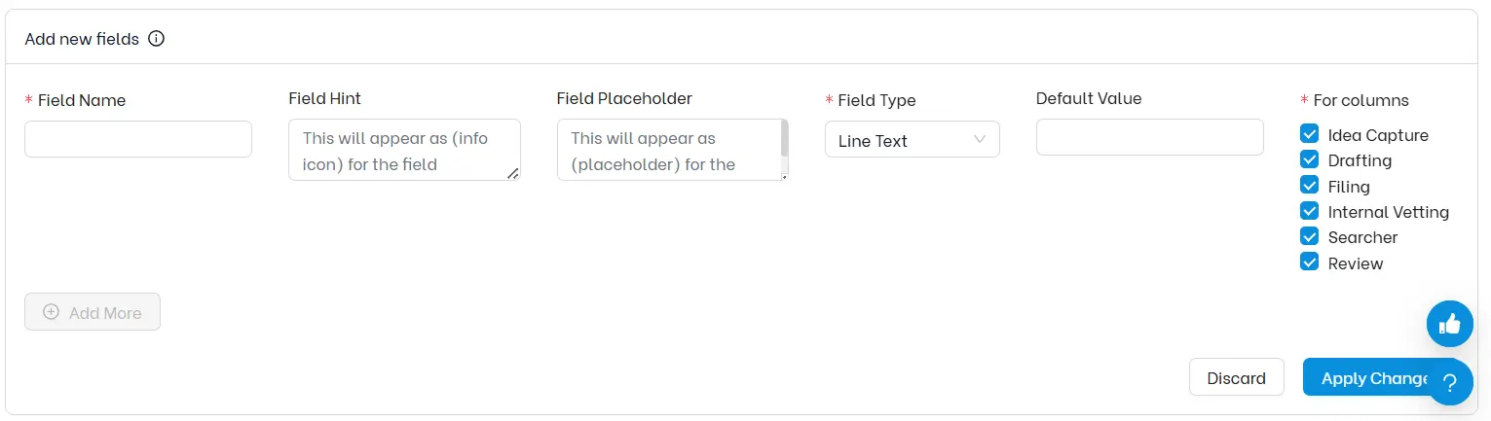
Task: Click the Field Type chevron arrow
Action: (x=980, y=140)
